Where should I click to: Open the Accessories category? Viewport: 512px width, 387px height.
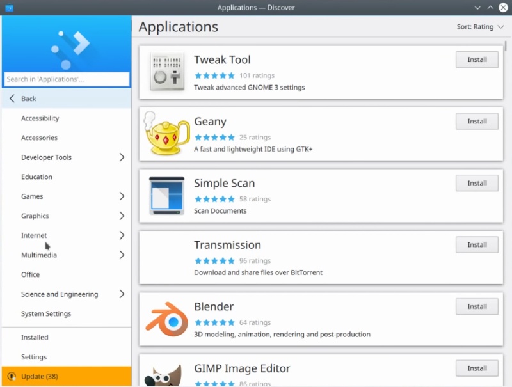click(x=67, y=138)
